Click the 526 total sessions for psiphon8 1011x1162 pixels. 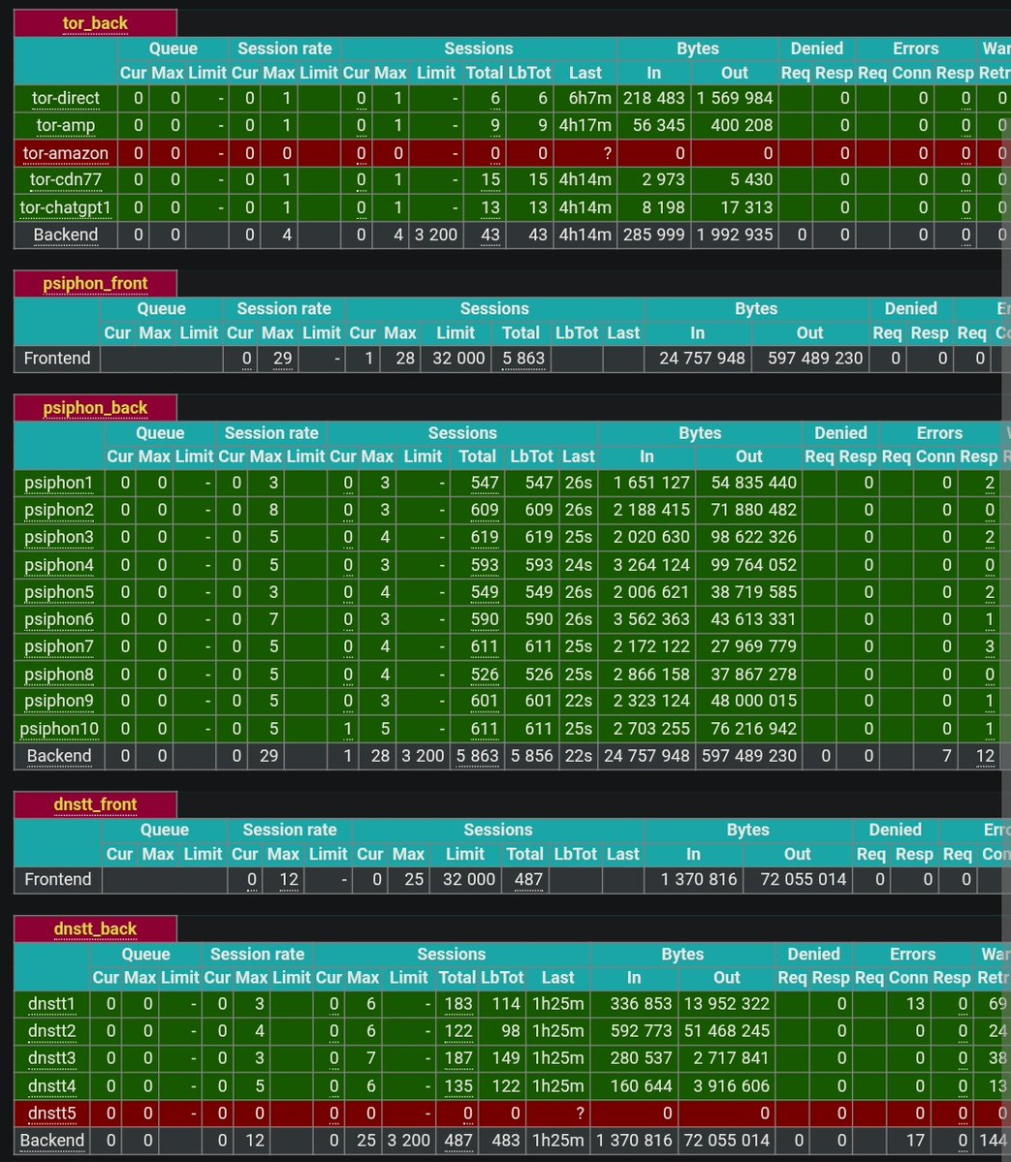485,675
